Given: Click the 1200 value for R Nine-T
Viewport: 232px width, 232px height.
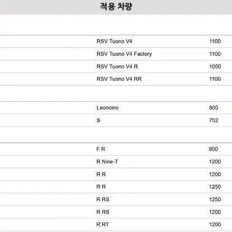Looking at the screenshot, I should (215, 162).
